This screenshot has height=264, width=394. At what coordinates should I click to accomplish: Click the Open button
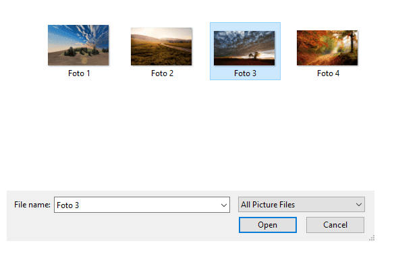point(268,225)
